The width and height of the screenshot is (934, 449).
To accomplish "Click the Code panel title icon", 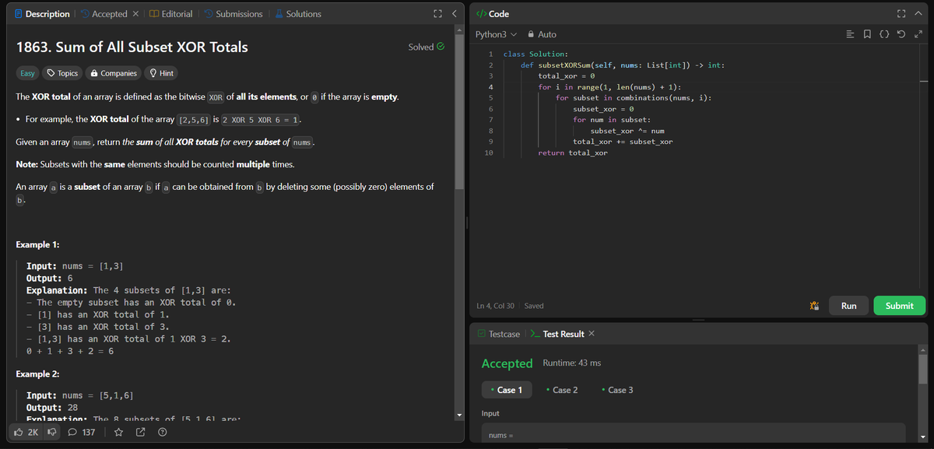I will pyautogui.click(x=480, y=14).
